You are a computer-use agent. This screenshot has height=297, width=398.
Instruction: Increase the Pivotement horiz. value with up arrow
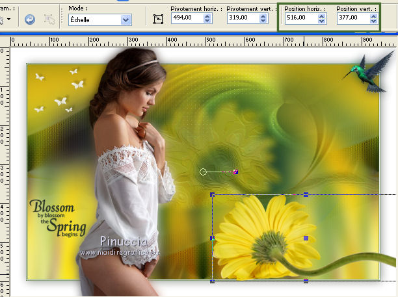(x=207, y=16)
